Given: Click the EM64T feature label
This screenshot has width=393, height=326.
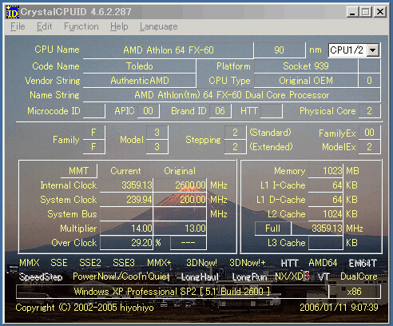Looking at the screenshot, I should tap(363, 263).
